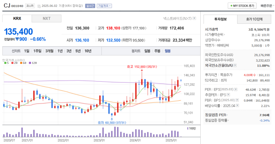The width and height of the screenshot is (275, 144).
Task: Click the 외국인보유주식수 value 3,232,623
Action: pos(263,60)
